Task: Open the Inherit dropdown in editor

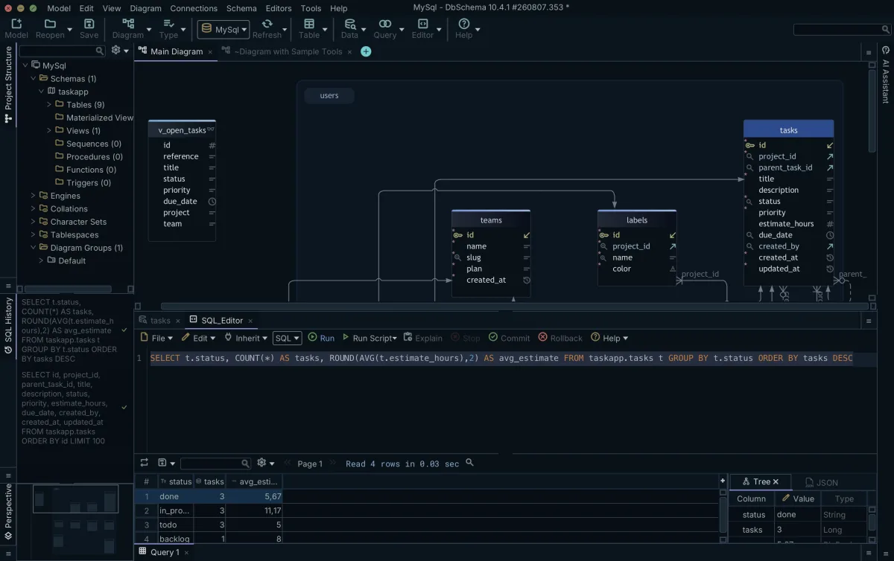Action: coord(247,338)
